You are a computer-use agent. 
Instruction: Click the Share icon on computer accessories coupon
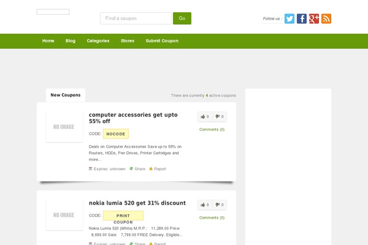click(x=131, y=168)
